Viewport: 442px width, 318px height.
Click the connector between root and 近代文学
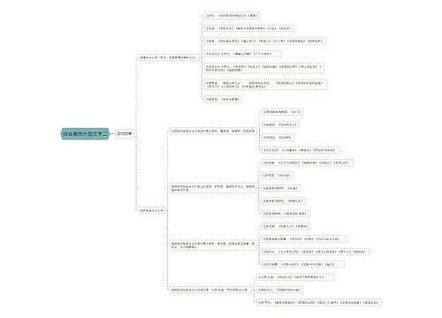[x=112, y=133]
